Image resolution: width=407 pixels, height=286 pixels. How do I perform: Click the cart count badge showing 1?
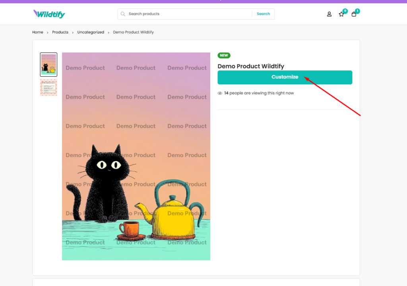tap(357, 11)
